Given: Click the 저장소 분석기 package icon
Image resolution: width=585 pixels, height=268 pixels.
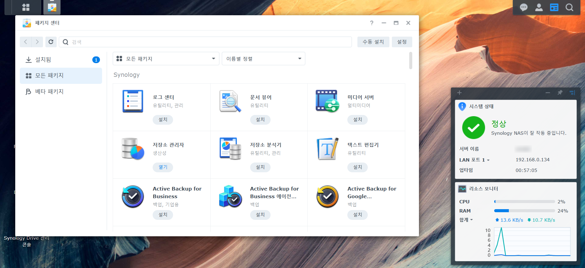Looking at the screenshot, I should click(x=230, y=149).
